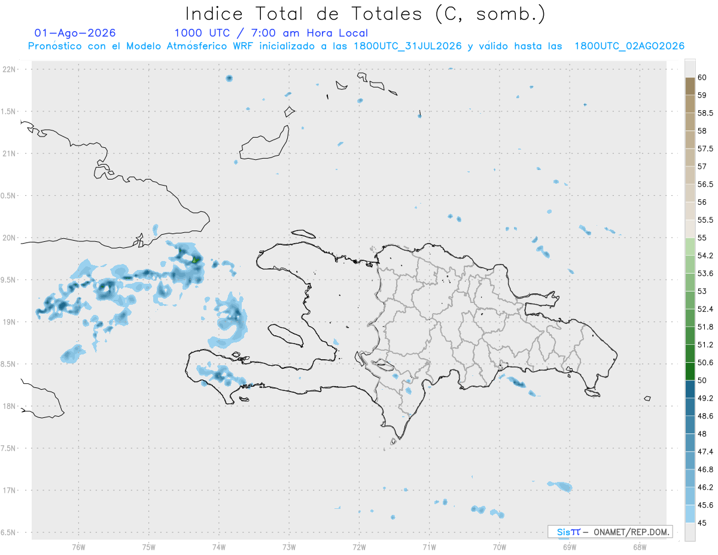Click the "1000 UTC / 7:00 am Hora Local" text
Image resolution: width=718 pixels, height=555 pixels.
(271, 34)
